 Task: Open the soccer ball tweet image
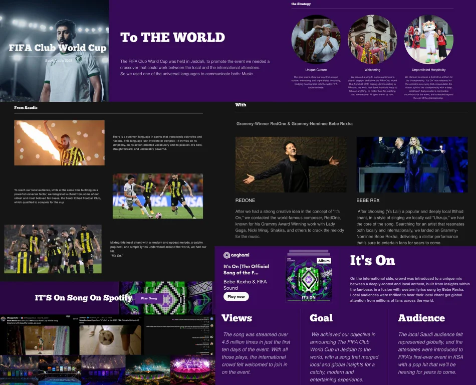(111, 340)
